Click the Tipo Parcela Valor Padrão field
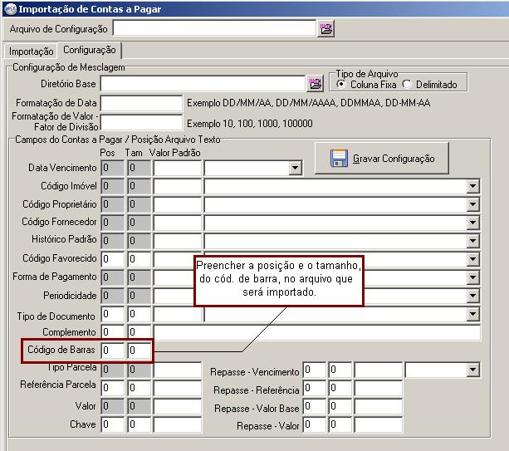The height and width of the screenshot is (451, 509). click(x=178, y=370)
